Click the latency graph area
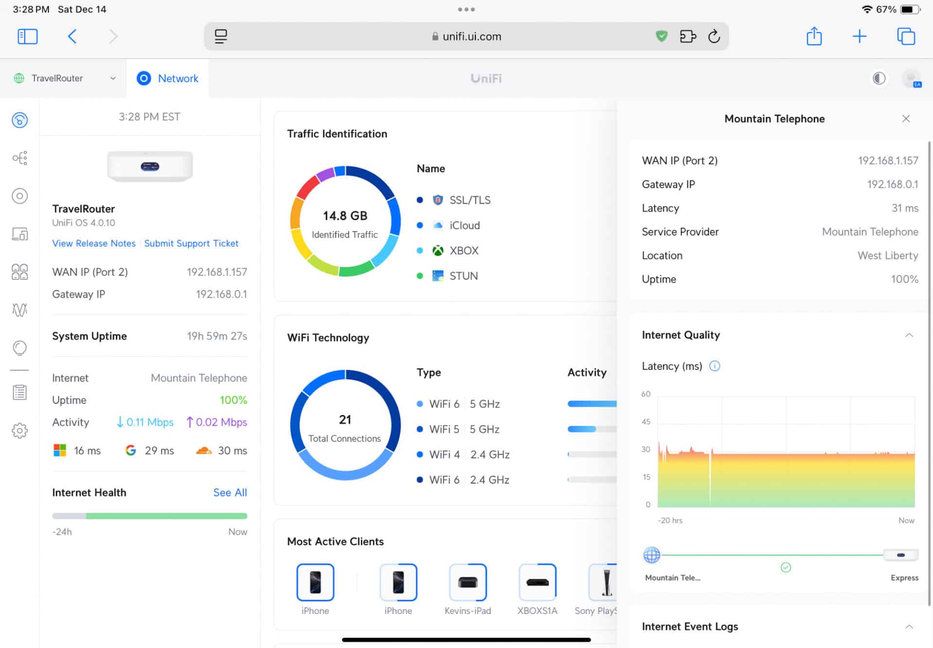Screen dimensions: 933x648 786,452
